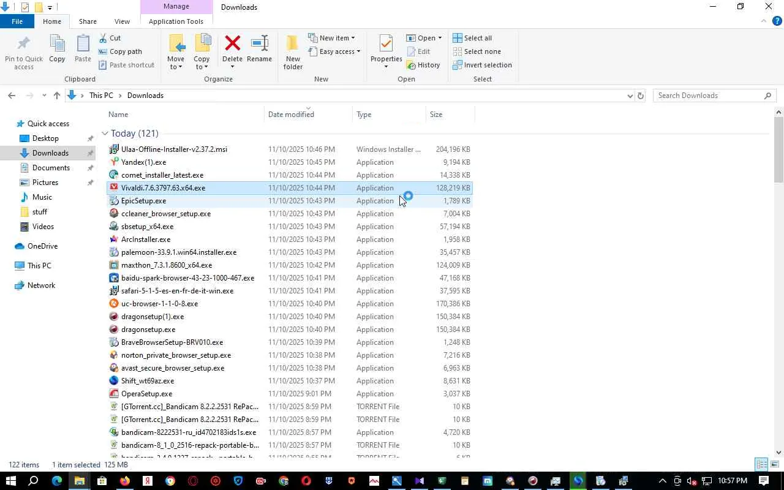Click the uc-browser-1-1-0-8.exe file icon
784x490 pixels.
[113, 303]
